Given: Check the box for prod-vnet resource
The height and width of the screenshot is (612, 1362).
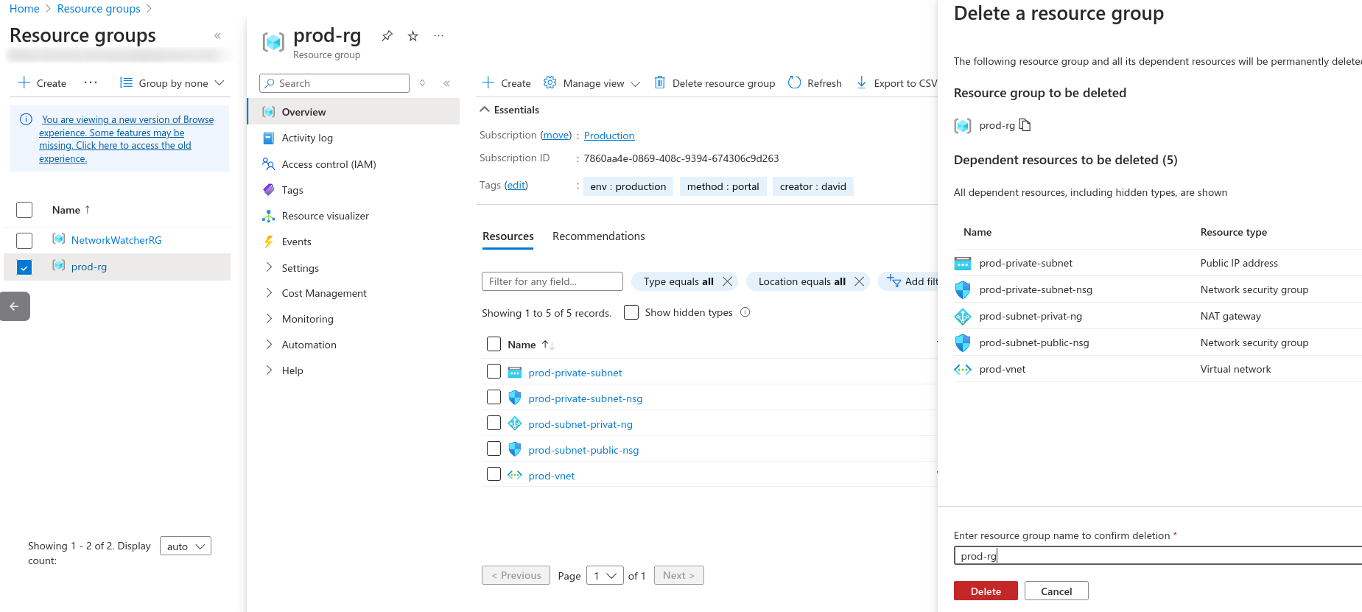Looking at the screenshot, I should [x=494, y=474].
